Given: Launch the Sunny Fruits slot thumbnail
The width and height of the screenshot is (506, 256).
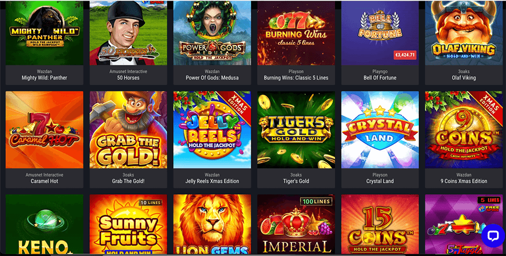Looking at the screenshot, I should pos(128,224).
